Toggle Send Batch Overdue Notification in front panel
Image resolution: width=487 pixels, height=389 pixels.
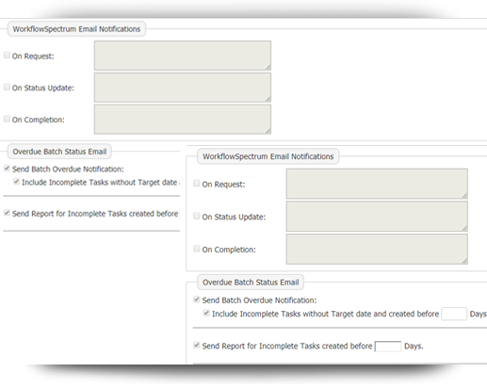[197, 300]
